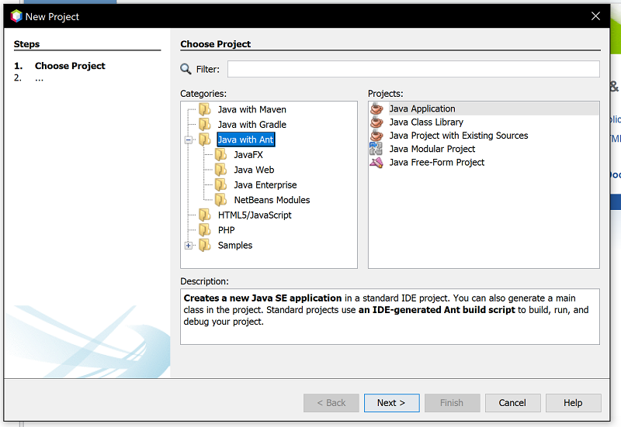Collapse the Java with Ant category
Image resolution: width=621 pixels, height=427 pixels.
click(x=189, y=139)
